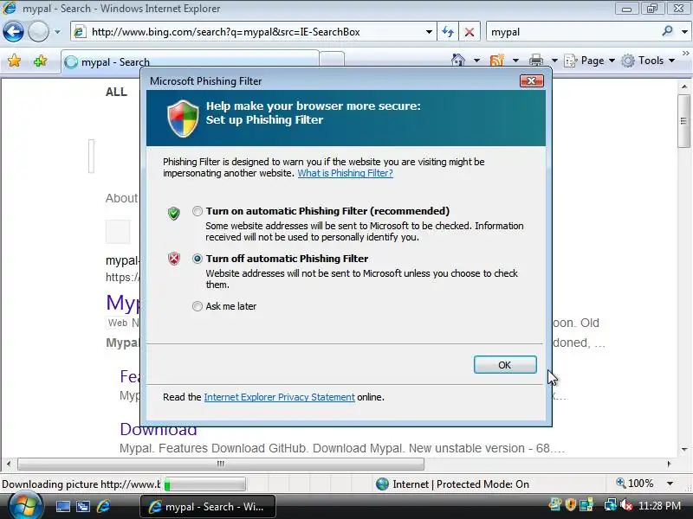
Task: Click the grayed-out Forward button
Action: [38, 32]
